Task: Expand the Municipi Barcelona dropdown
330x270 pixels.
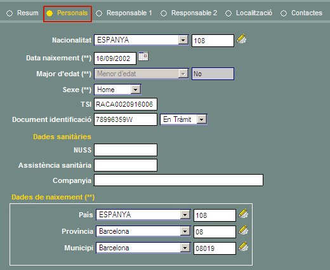Action: 185,248
